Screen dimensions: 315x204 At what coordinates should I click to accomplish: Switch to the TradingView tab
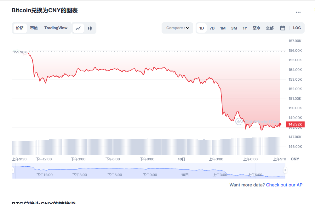click(56, 28)
